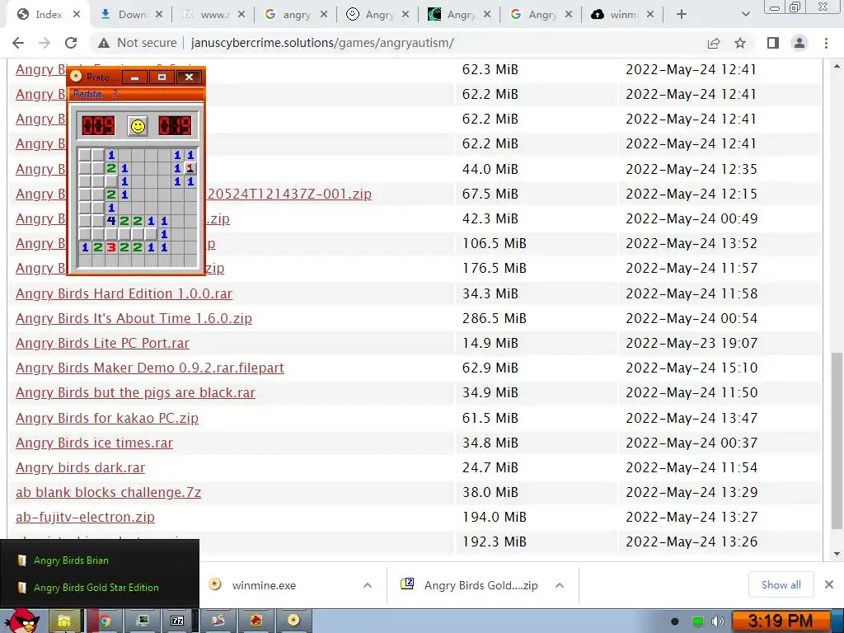Expand the tab search chevron
The image size is (844, 633).
(745, 15)
